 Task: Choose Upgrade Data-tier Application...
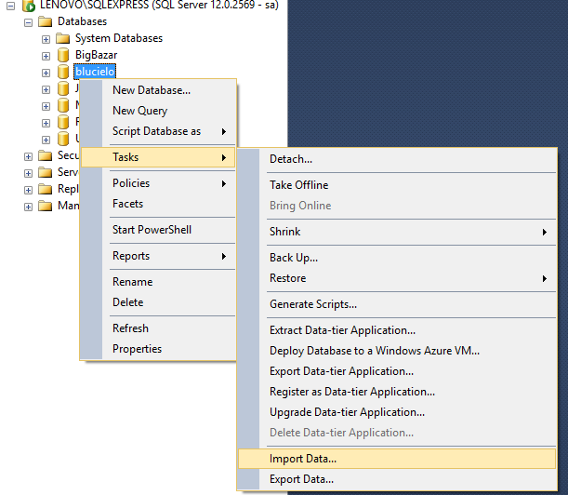[397, 412]
